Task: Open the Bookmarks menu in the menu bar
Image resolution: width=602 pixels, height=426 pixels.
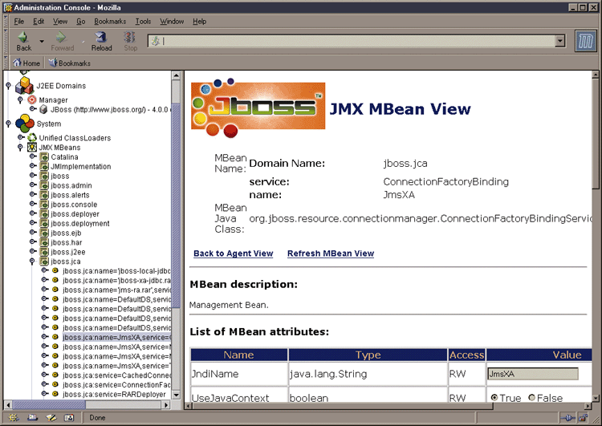Action: click(110, 22)
